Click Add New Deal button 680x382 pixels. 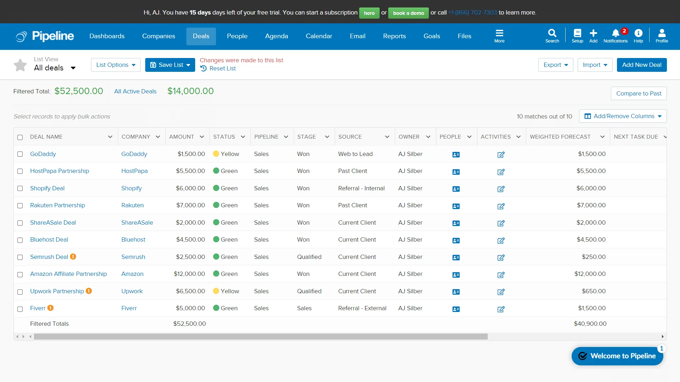[642, 65]
